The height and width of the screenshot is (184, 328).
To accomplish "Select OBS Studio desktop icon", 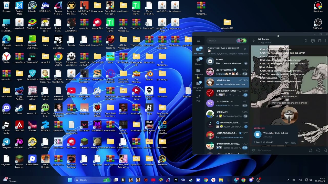I will (x=318, y=24).
